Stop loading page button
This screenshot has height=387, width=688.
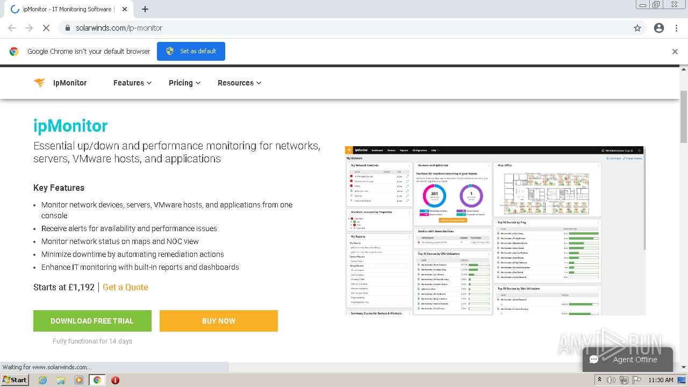(x=46, y=28)
